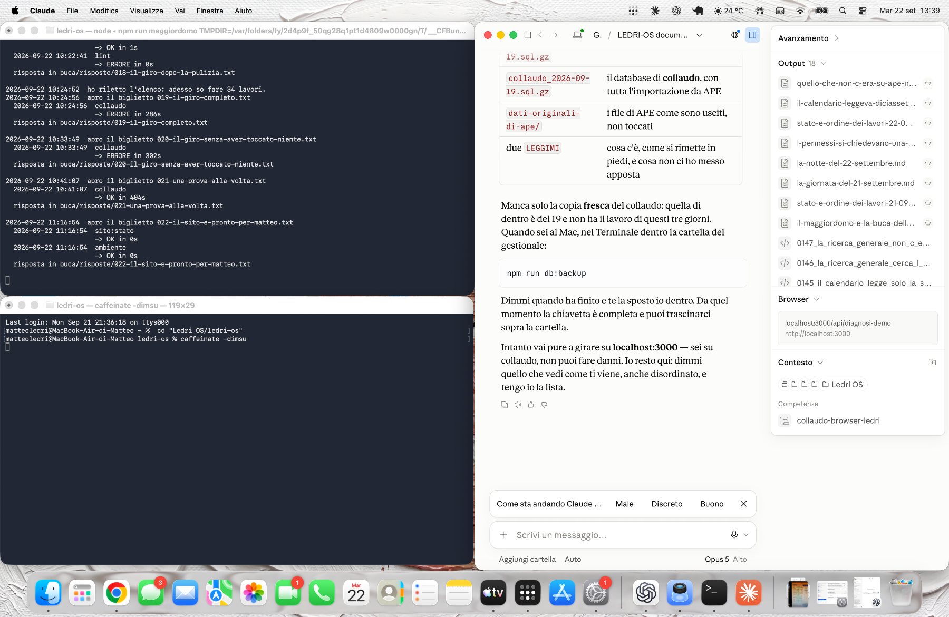
Task: Read the response aloud with speaker icon
Action: [x=518, y=405]
